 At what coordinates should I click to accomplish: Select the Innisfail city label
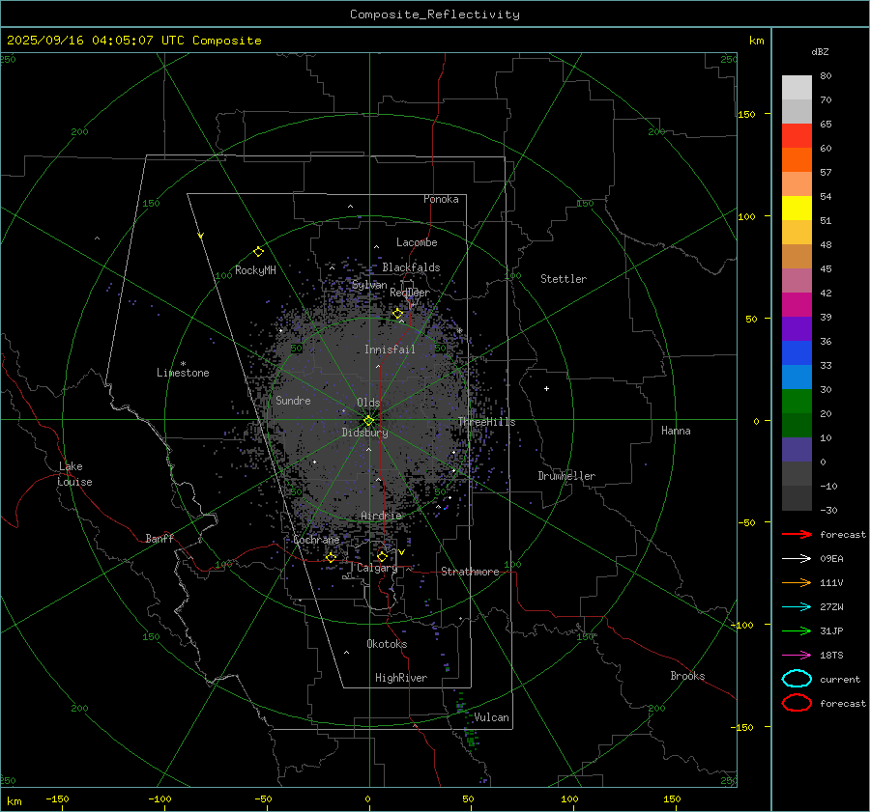tap(390, 350)
